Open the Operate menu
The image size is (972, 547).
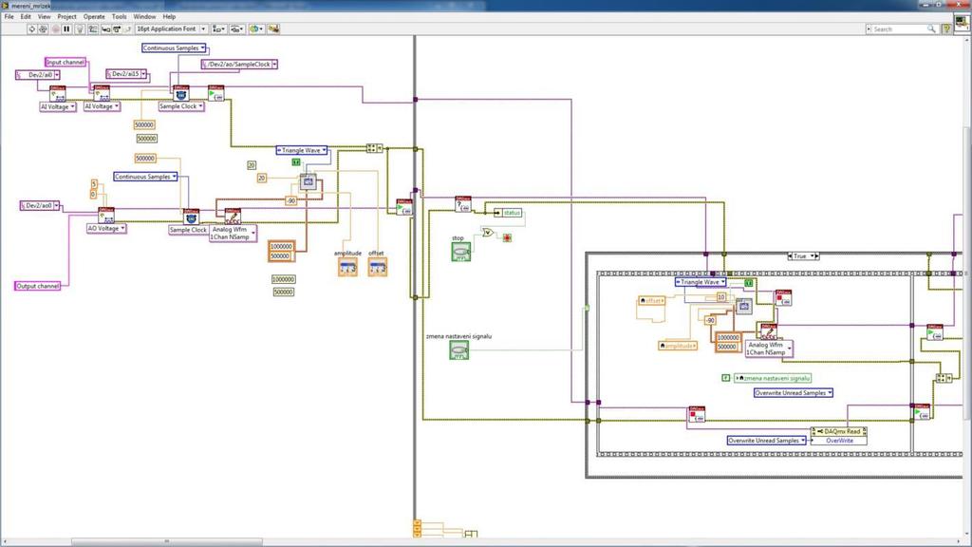tap(94, 17)
